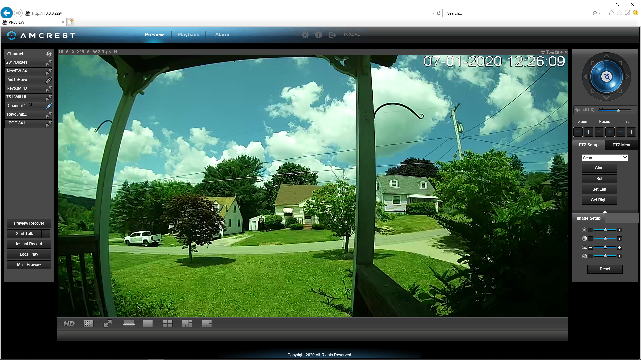Adjust the brightness slider in Image Setup
Screen dimensions: 641x360
(605, 230)
